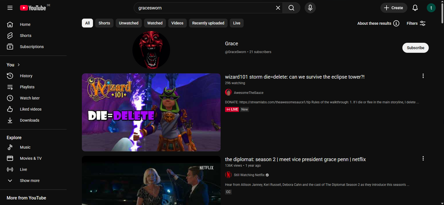Select the Recently uploaded filter chip
The width and height of the screenshot is (444, 205).
click(x=208, y=23)
